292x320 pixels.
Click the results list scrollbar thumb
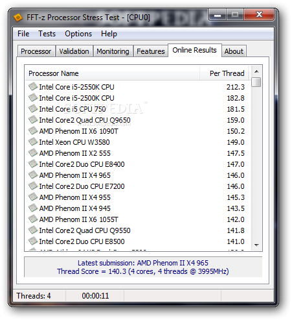click(x=256, y=82)
